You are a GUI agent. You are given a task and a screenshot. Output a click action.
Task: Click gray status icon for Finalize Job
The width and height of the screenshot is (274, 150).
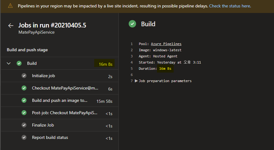pyautogui.click(x=24, y=125)
